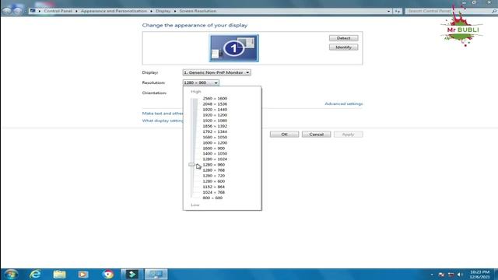Choose 1920 × 1440 resolution
The width and height of the screenshot is (498, 280).
215,110
